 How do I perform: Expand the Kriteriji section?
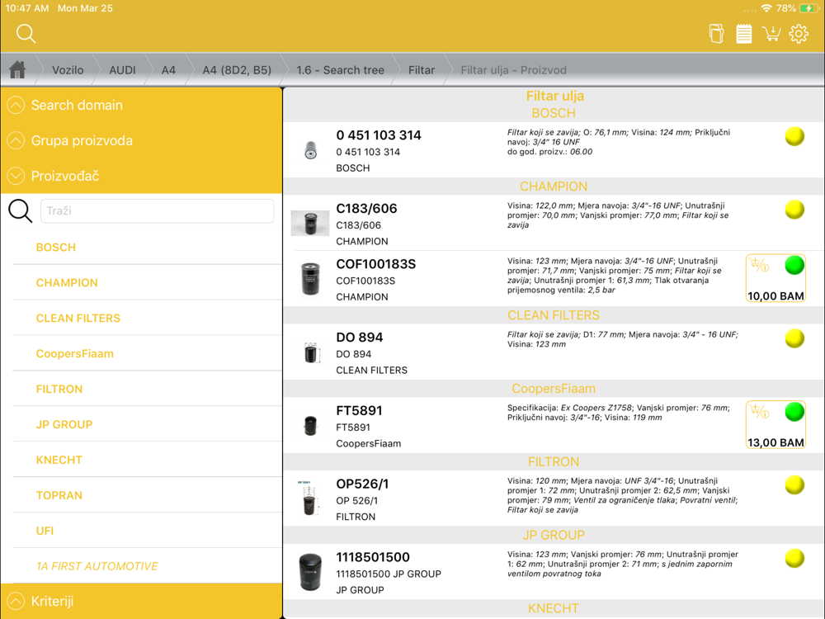tap(141, 601)
